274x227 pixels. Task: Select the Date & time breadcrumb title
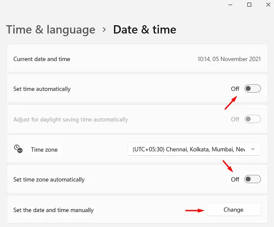coord(145,29)
